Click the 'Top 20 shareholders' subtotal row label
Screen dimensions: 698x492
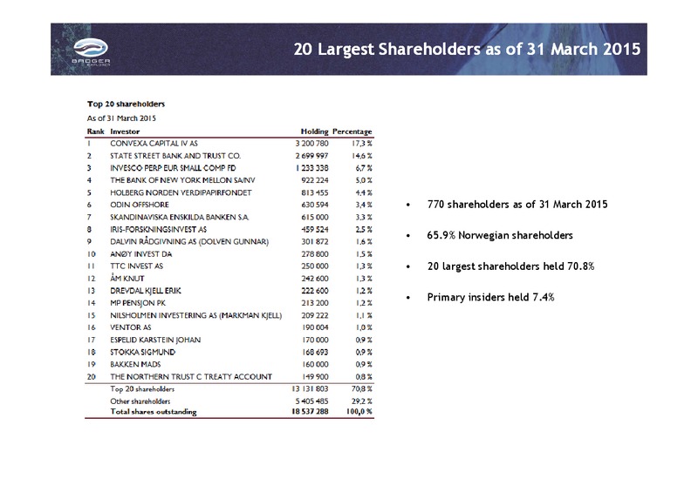click(142, 389)
